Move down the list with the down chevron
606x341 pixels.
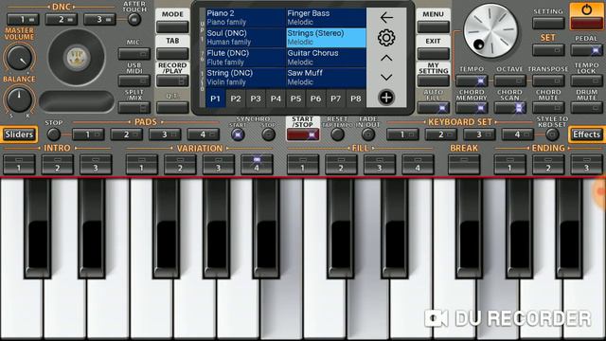386,78
